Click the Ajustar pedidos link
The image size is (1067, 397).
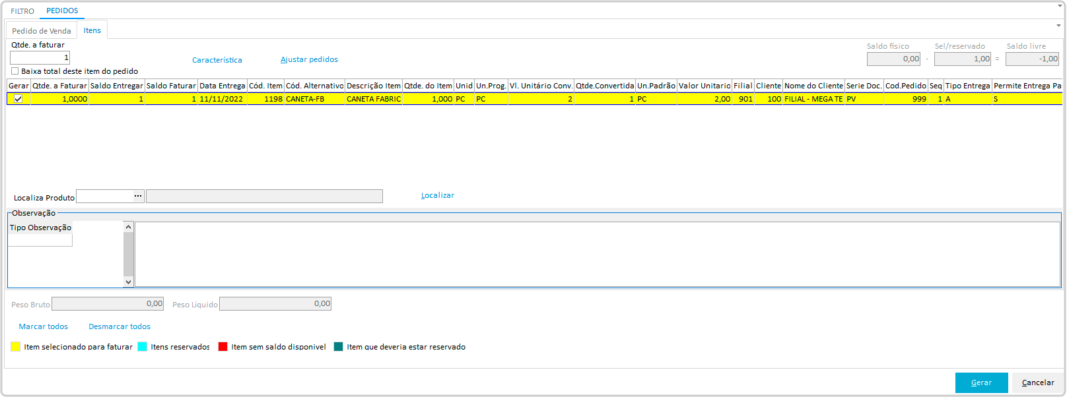tap(309, 59)
